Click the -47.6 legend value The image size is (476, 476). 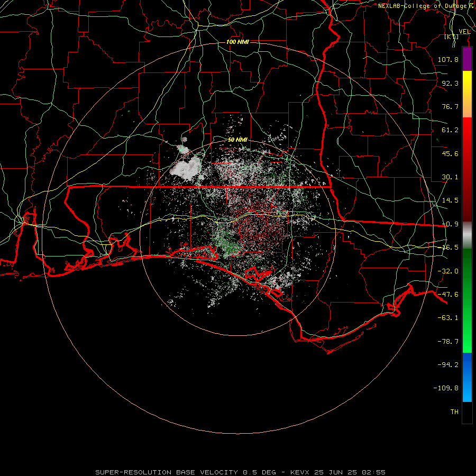click(448, 295)
